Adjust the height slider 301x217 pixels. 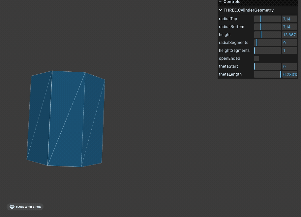[267, 35]
